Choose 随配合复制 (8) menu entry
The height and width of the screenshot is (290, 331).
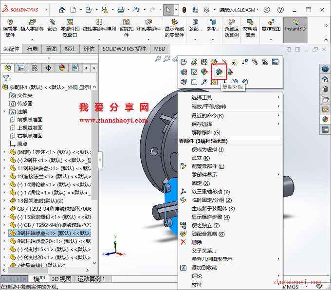click(x=230, y=234)
